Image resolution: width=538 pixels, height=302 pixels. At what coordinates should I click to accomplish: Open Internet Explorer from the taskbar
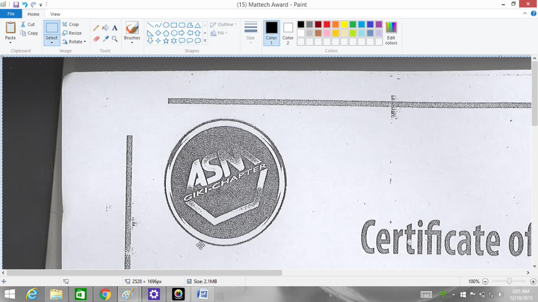click(32, 294)
